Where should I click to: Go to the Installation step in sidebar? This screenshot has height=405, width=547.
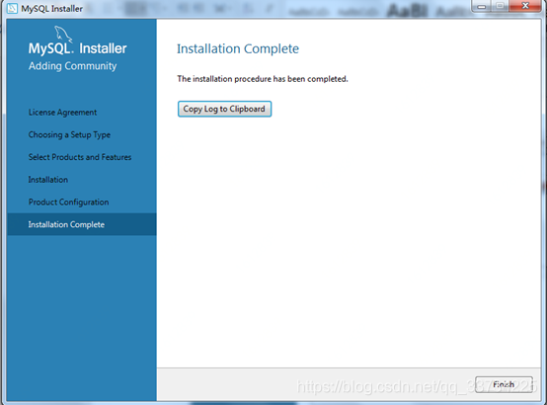[48, 180]
